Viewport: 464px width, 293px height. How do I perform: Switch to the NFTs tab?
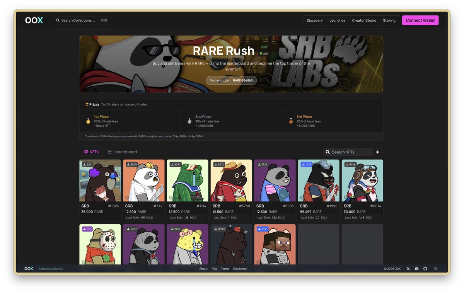coord(91,152)
